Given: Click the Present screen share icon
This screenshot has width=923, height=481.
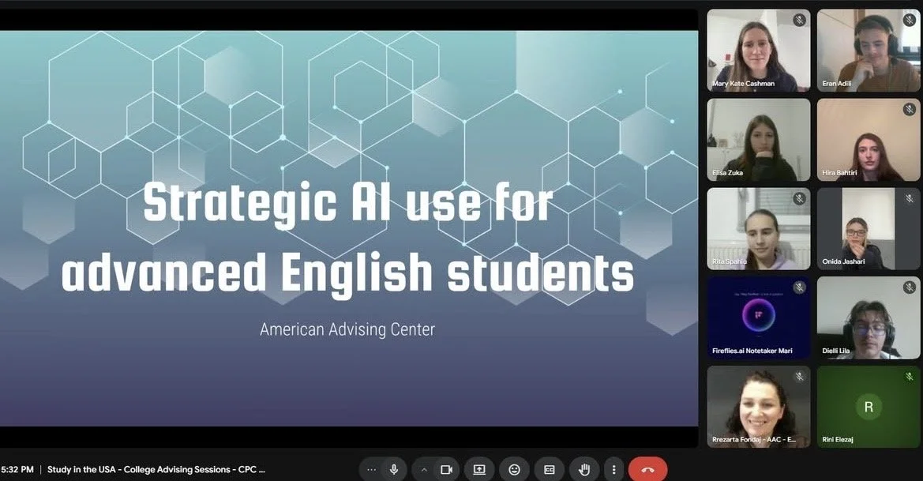Looking at the screenshot, I should 479,469.
